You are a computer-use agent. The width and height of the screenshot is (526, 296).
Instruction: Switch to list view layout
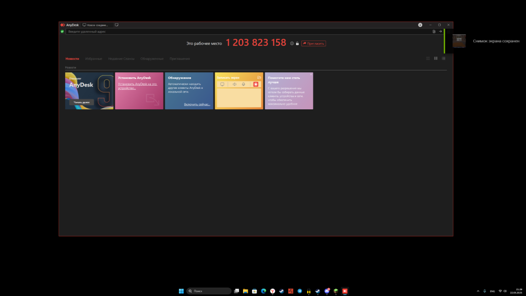pos(443,58)
